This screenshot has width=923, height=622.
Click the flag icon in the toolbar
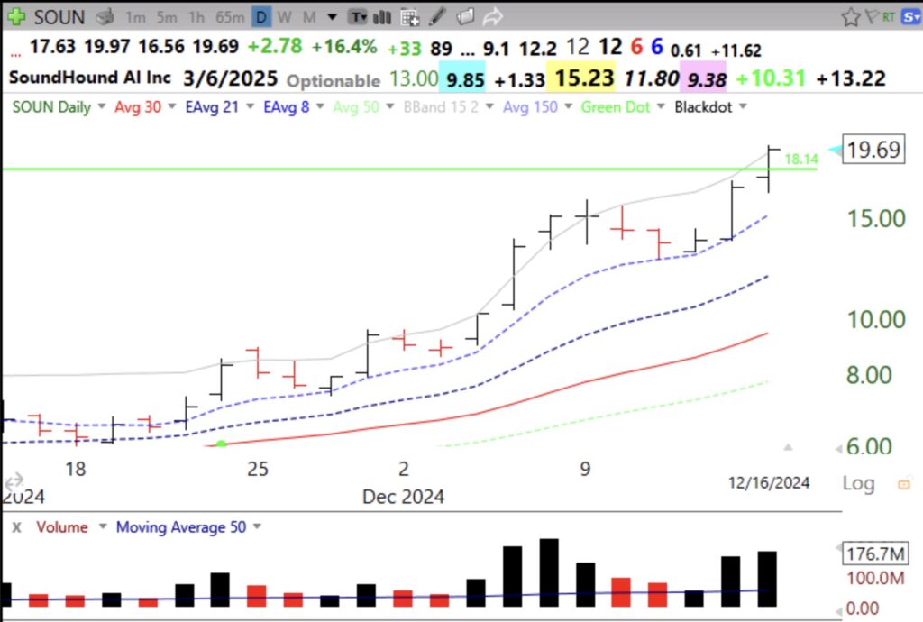click(x=872, y=15)
